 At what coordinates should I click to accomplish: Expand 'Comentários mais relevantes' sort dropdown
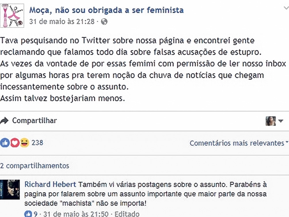pyautogui.click(x=238, y=143)
